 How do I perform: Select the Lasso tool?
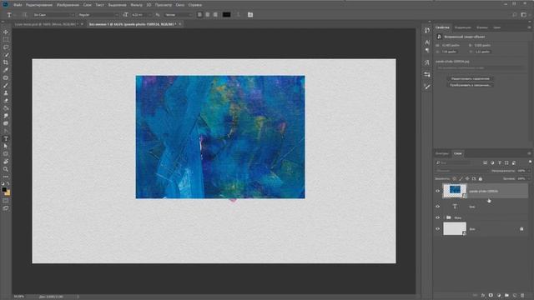coord(6,47)
